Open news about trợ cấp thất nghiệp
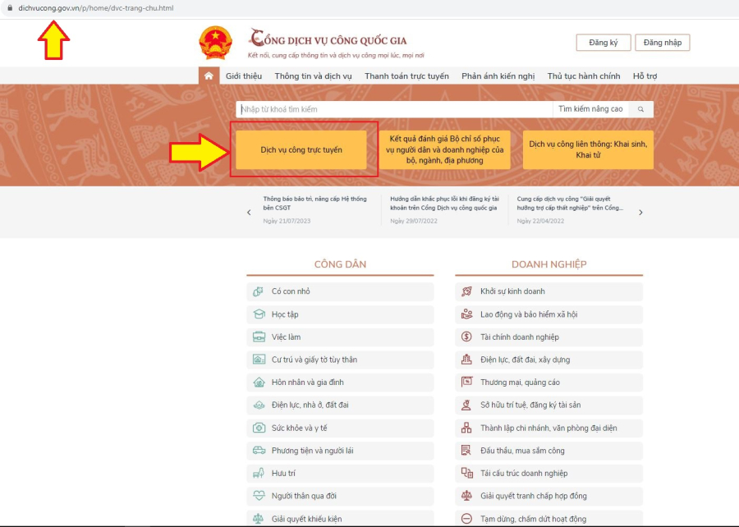Viewport: 739px width, 527px height. tap(570, 204)
